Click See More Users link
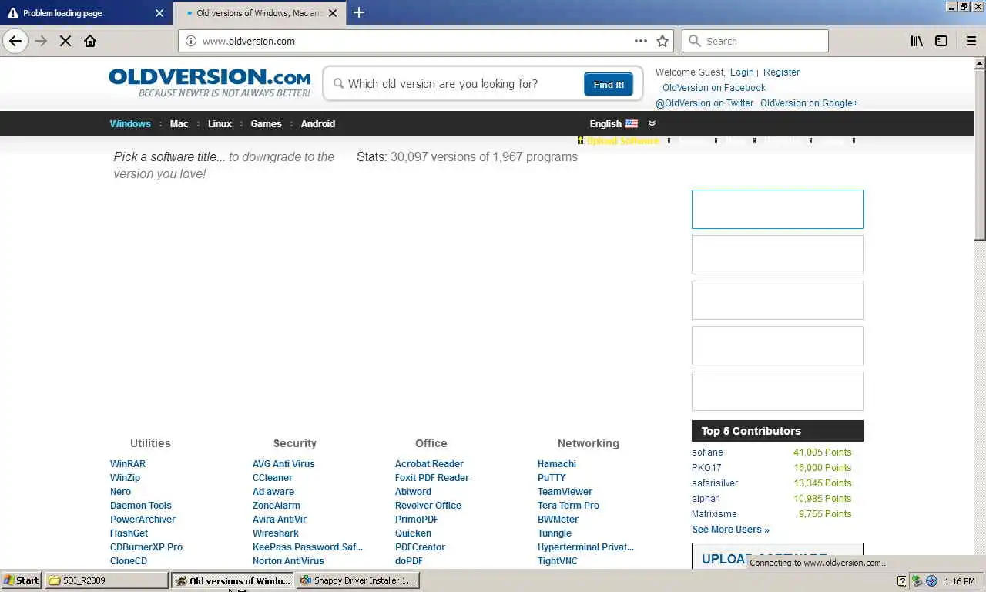The width and height of the screenshot is (986, 592). [x=730, y=529]
